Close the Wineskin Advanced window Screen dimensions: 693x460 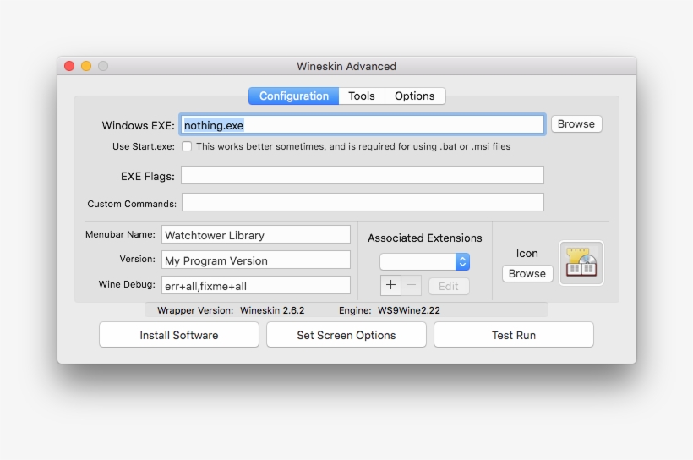point(69,66)
